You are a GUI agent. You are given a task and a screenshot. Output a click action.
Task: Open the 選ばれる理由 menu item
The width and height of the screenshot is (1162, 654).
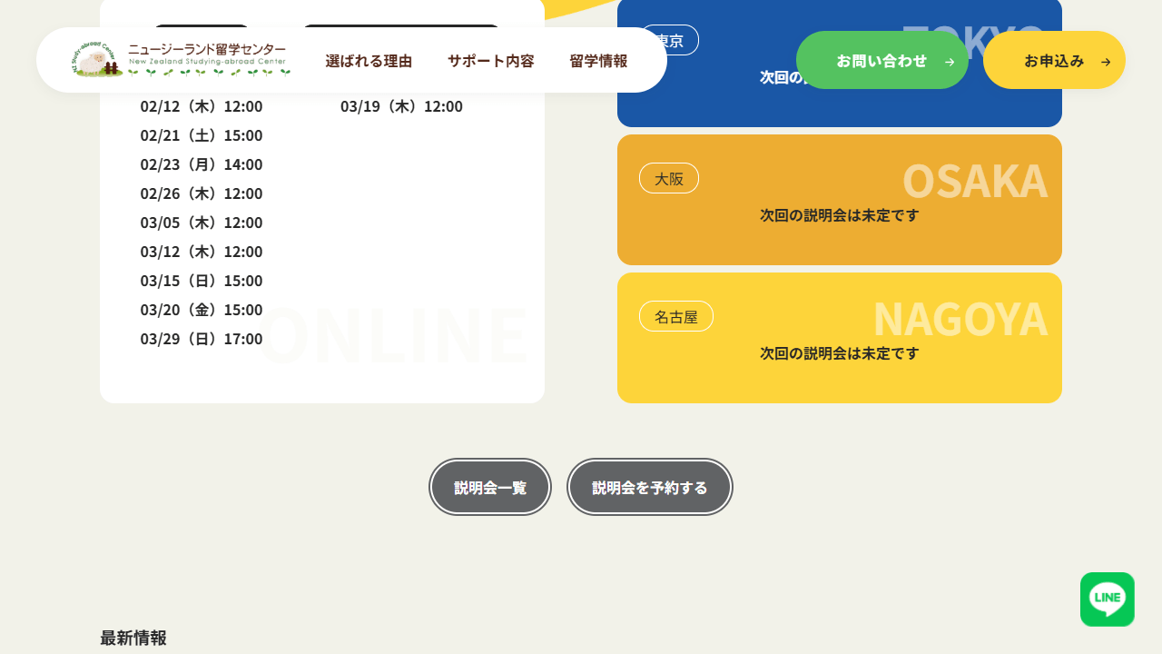(369, 61)
